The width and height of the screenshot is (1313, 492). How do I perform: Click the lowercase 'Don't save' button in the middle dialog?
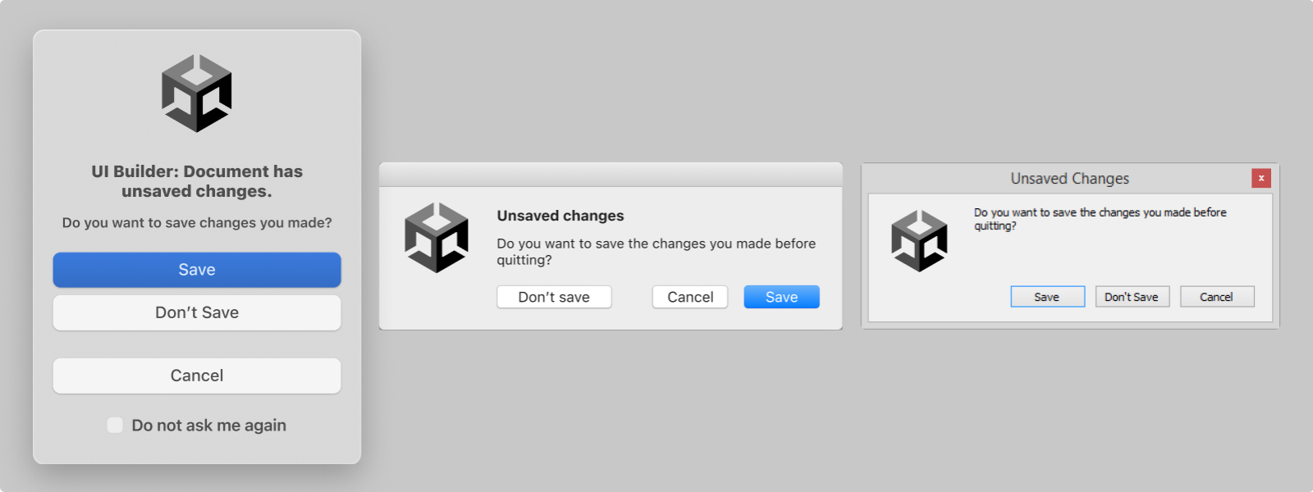[554, 297]
